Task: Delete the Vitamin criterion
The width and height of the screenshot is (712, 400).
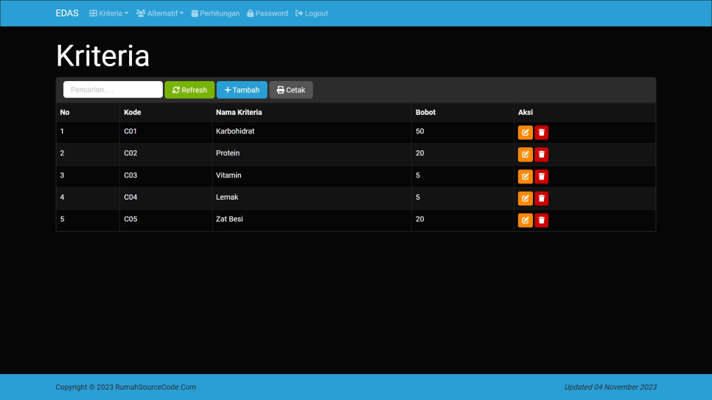Action: tap(541, 177)
